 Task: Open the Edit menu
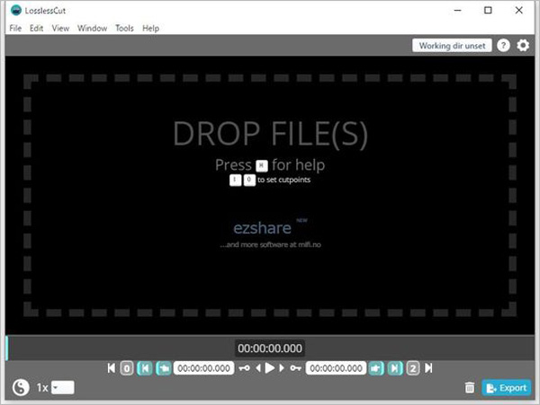click(x=36, y=28)
